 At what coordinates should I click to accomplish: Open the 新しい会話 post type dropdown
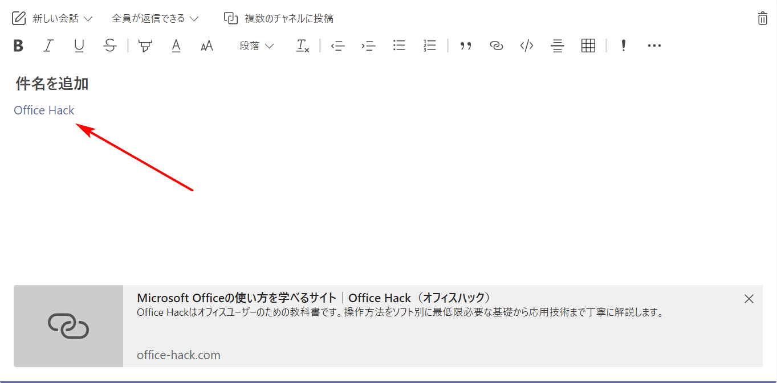[x=52, y=18]
